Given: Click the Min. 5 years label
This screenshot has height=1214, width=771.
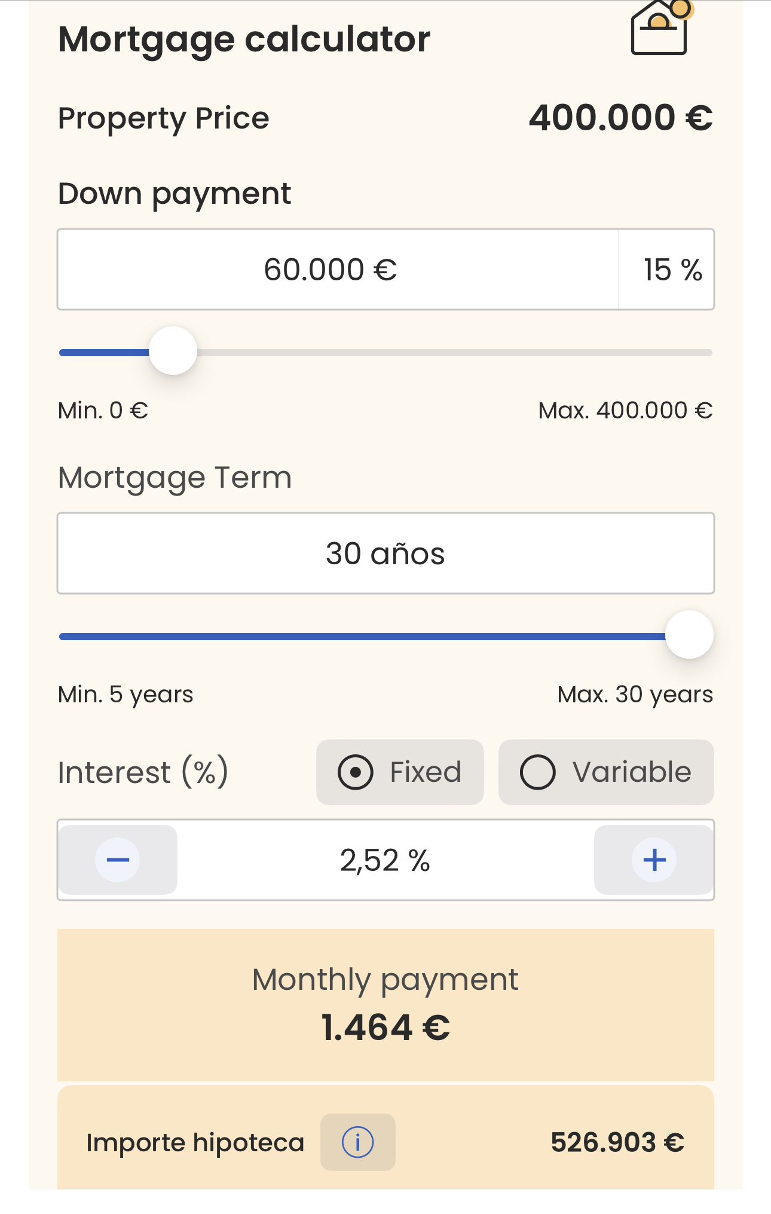Looking at the screenshot, I should tap(126, 695).
